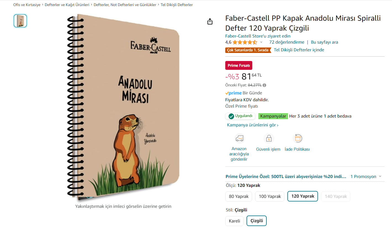Expand the 1 Promosyon dropdown
The width and height of the screenshot is (392, 231).
[366, 177]
